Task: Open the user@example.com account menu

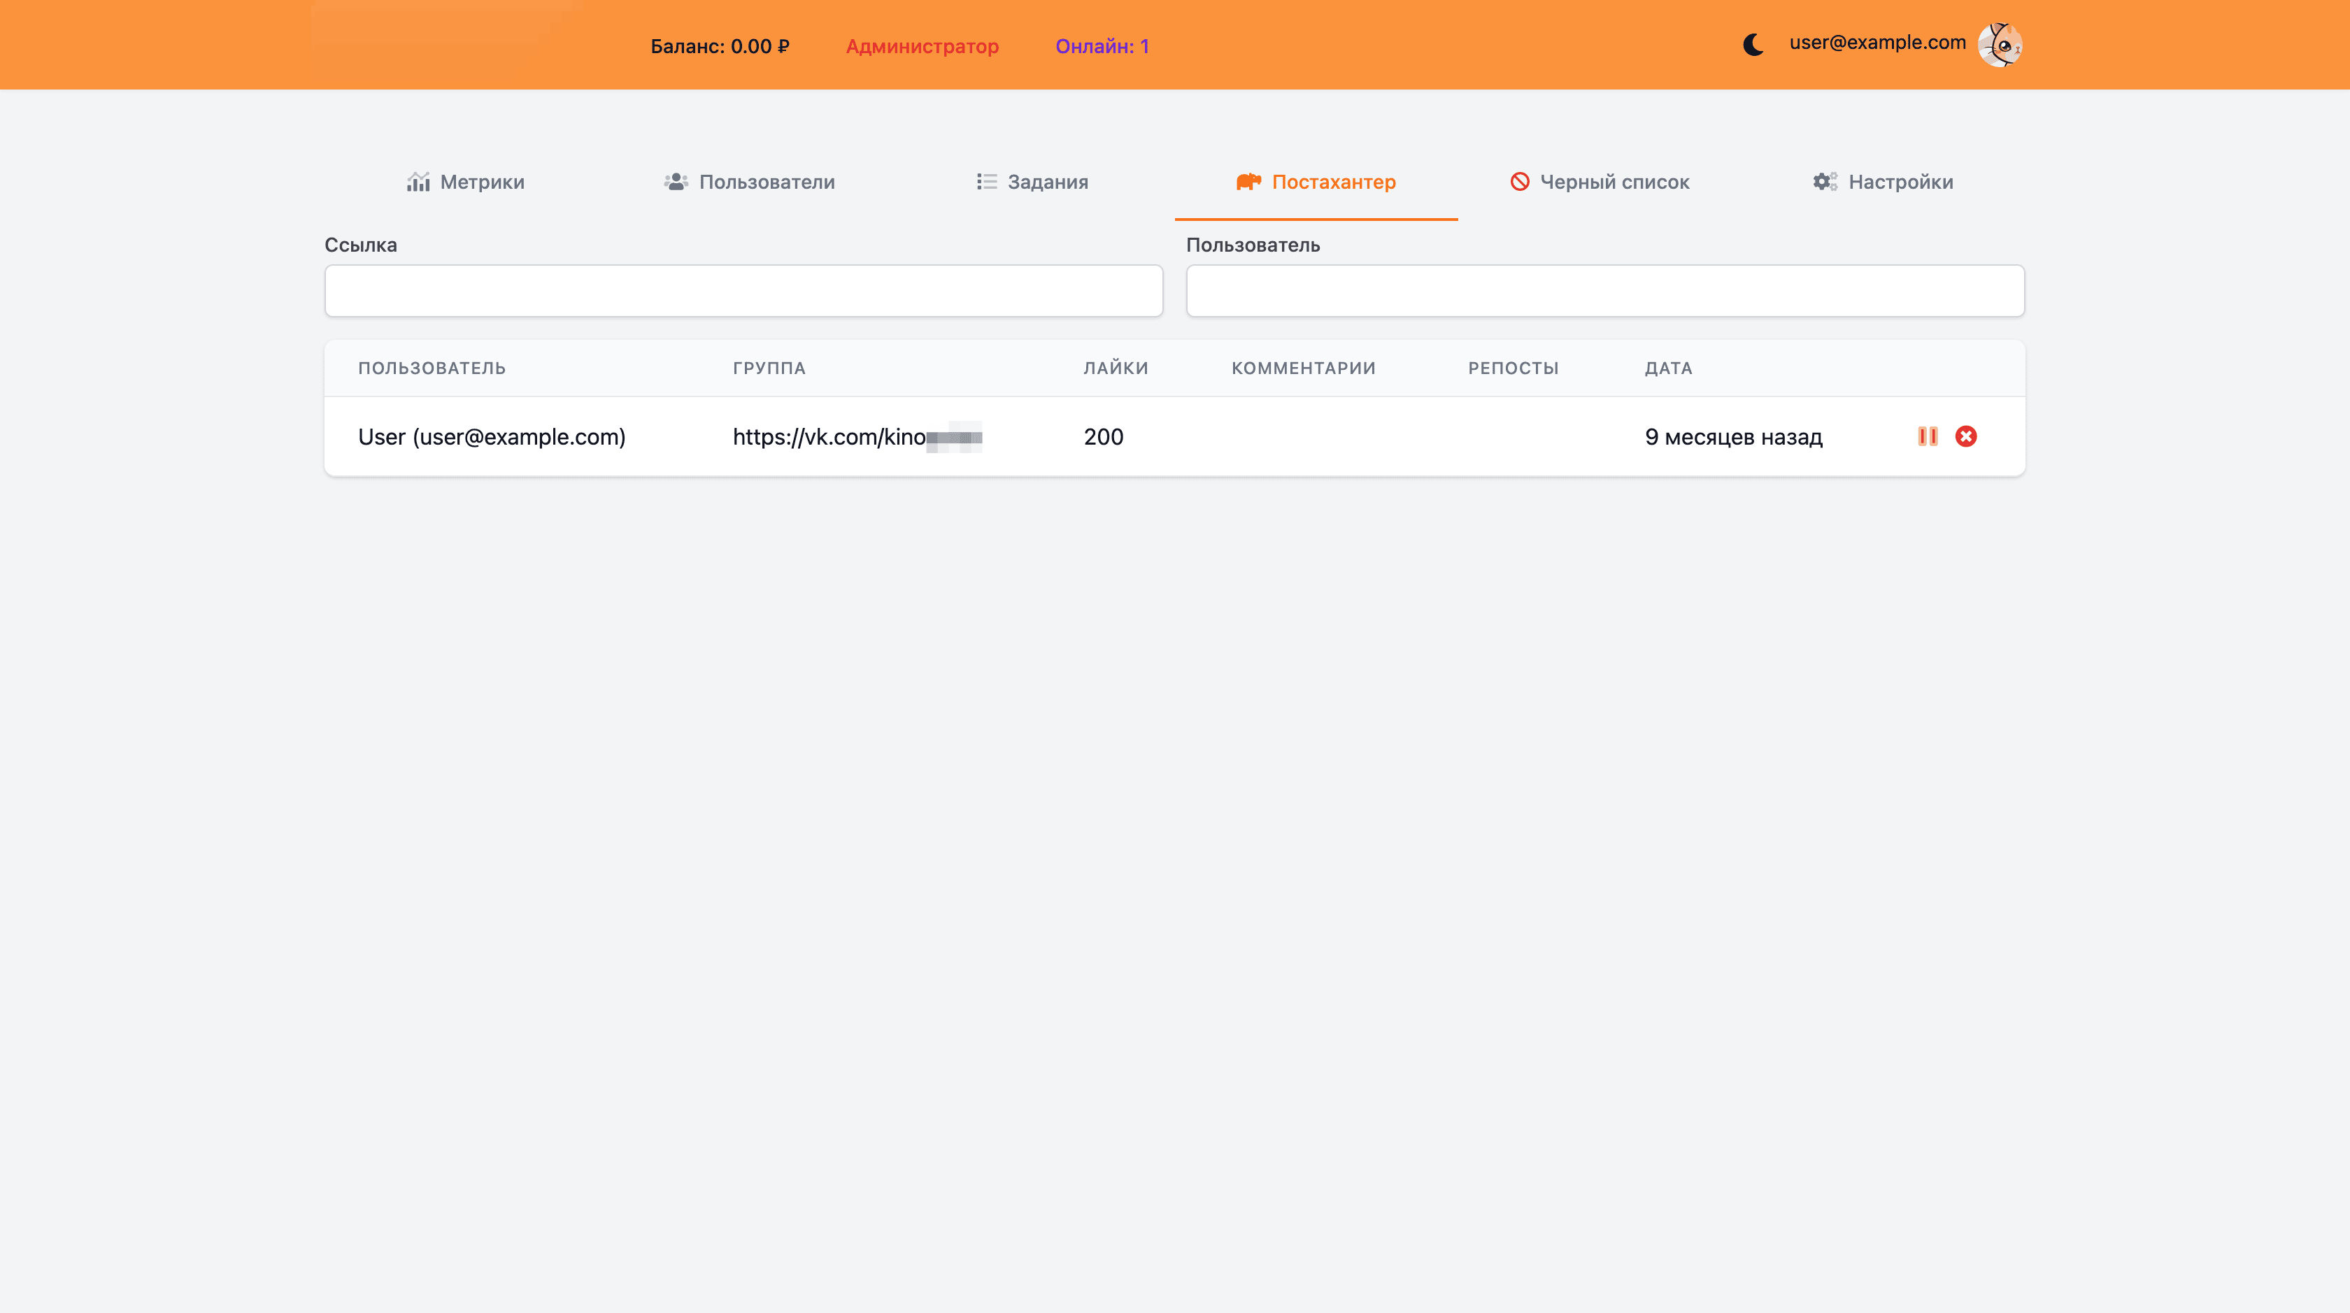Action: 1877,43
